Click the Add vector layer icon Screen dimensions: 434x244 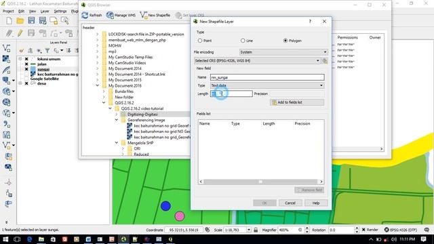pos(6,48)
